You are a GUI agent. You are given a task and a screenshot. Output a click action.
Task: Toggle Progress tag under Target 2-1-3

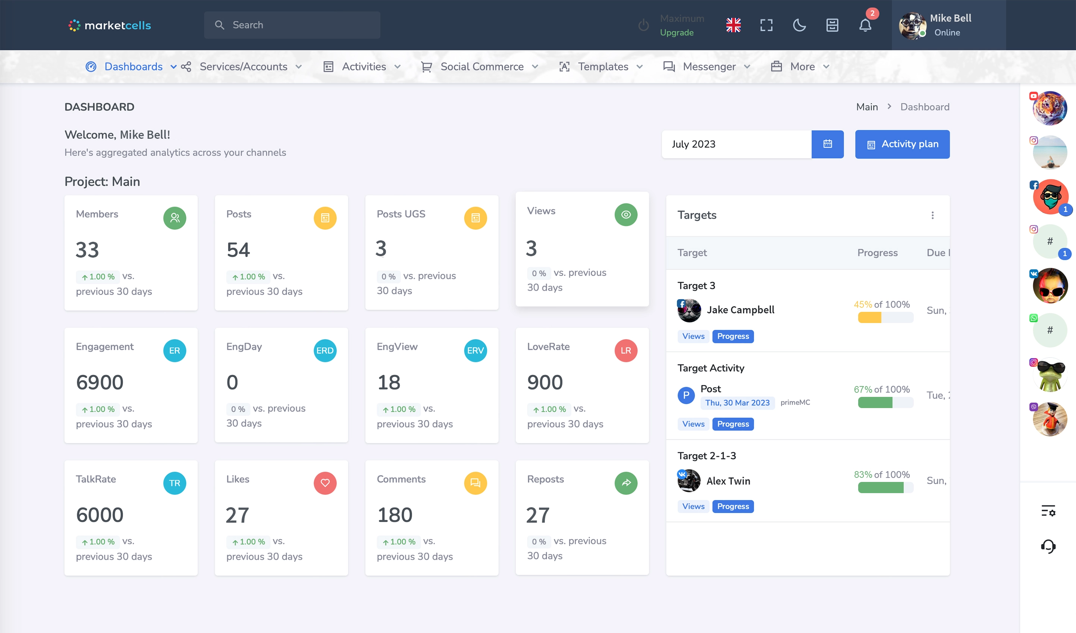(x=733, y=506)
